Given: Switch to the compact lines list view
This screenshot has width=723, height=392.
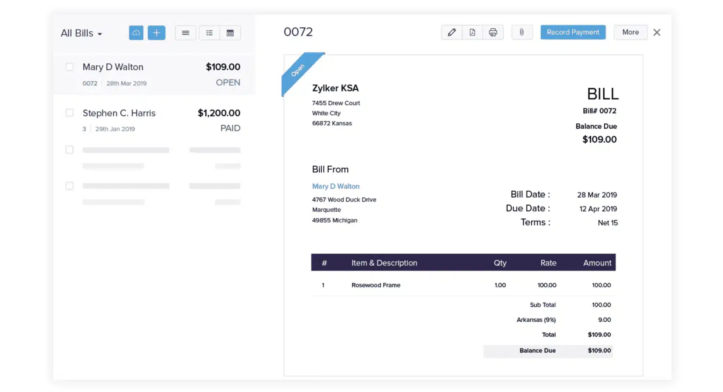Looking at the screenshot, I should tap(185, 33).
